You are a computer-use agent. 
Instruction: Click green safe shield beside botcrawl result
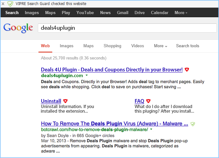click(193, 124)
